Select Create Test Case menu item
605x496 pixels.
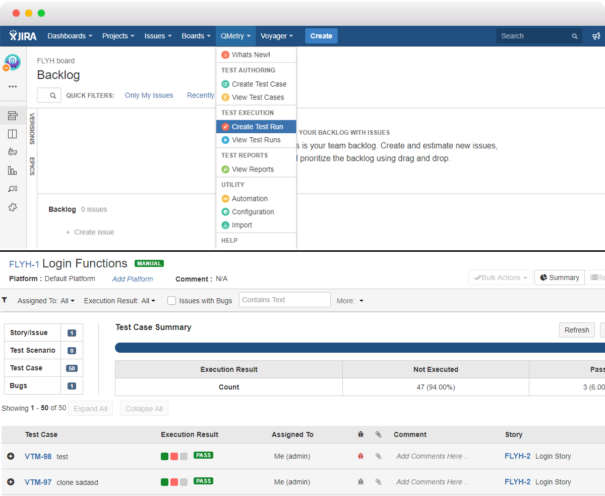point(256,84)
